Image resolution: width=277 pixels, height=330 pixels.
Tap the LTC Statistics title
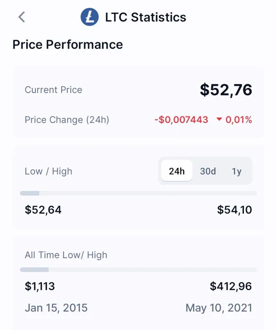coord(146,17)
